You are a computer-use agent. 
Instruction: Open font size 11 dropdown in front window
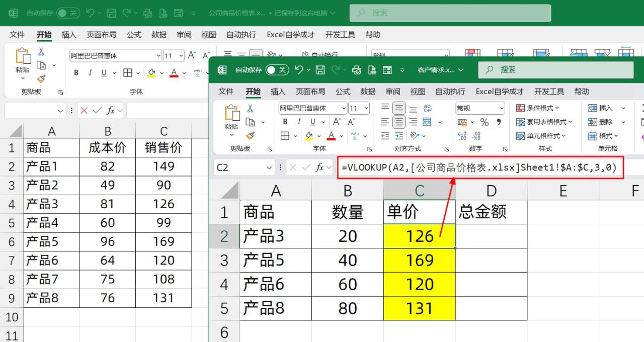click(x=366, y=108)
